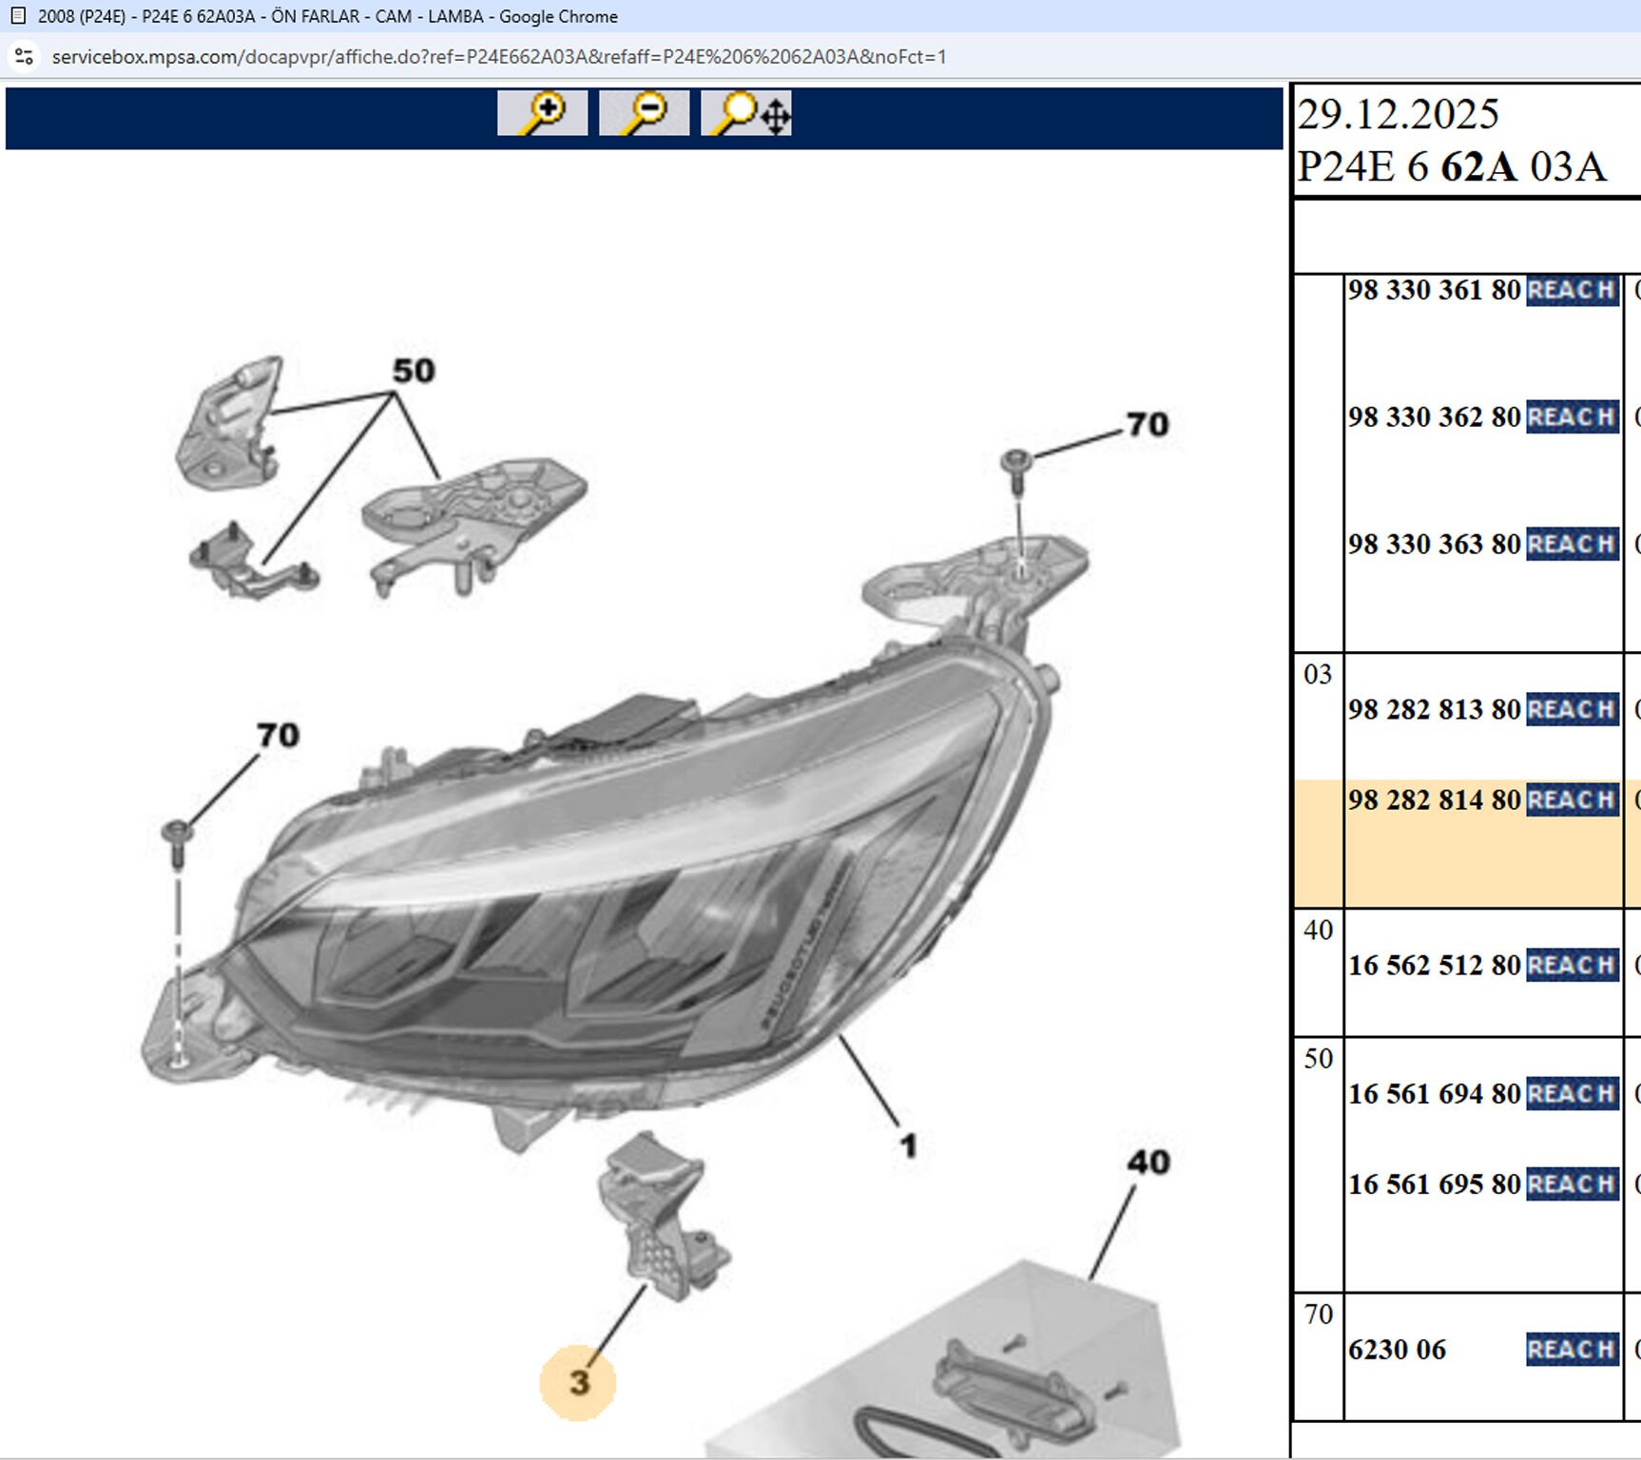This screenshot has width=1641, height=1460.
Task: Click part number 98 330 362 80
Action: 1434,417
